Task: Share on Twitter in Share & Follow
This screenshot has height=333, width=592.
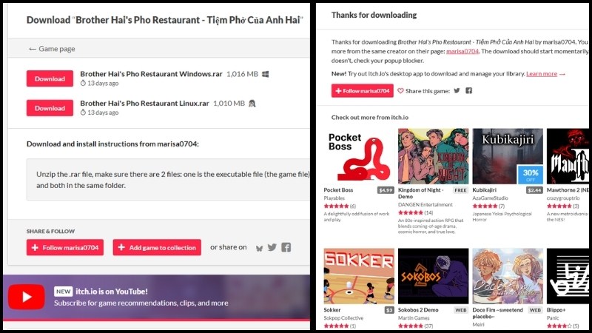Action: (x=272, y=247)
